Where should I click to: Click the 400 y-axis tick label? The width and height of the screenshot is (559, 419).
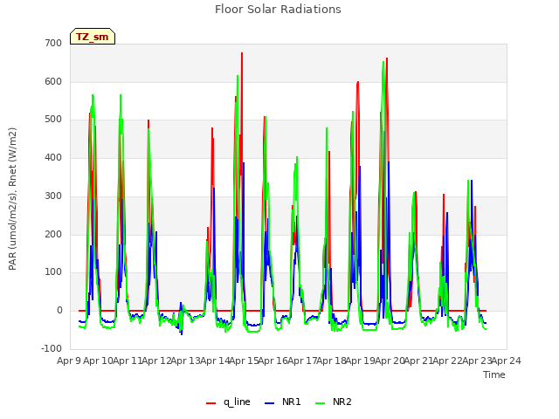(53, 157)
